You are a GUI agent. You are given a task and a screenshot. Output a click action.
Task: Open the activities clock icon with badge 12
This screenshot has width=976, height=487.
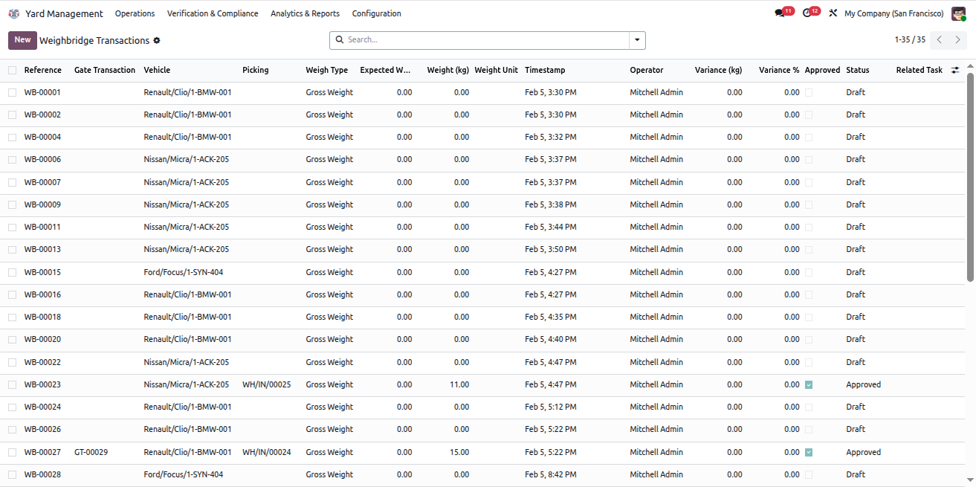tap(807, 13)
